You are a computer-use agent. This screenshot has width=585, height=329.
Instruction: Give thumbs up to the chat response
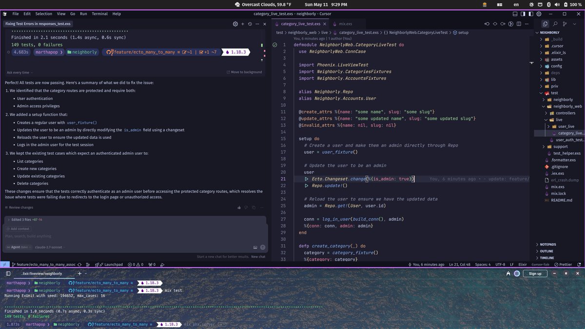tap(239, 207)
